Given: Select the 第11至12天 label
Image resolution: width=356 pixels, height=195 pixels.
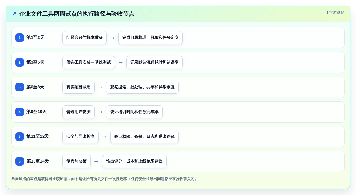Looking at the screenshot, I should [38, 137].
